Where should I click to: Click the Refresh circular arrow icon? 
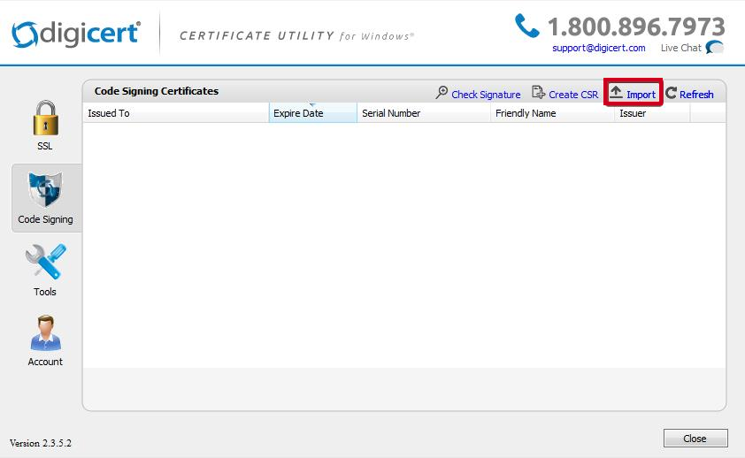coord(671,93)
